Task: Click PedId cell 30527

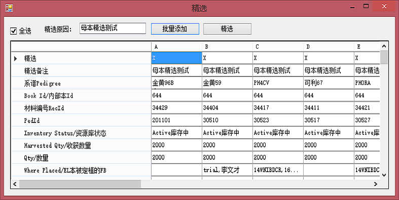Action: (x=367, y=120)
